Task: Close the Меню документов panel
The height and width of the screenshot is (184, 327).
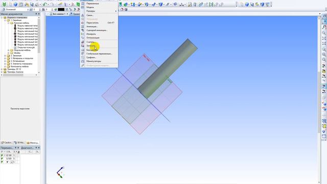Action: click(x=39, y=14)
